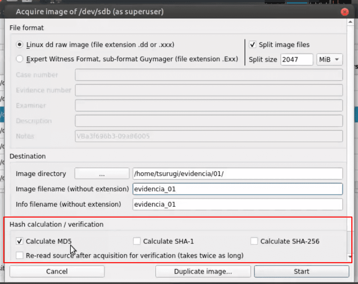358x284 pixels.
Task: Click the scrollbar up arrow
Action: 350,22
